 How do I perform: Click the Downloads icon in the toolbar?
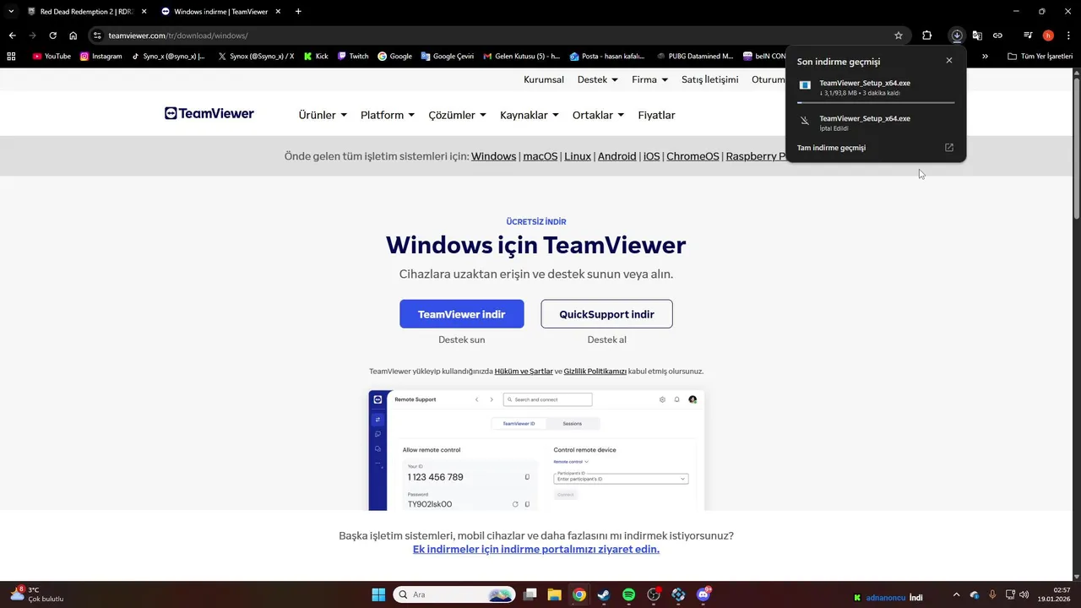coord(957,35)
